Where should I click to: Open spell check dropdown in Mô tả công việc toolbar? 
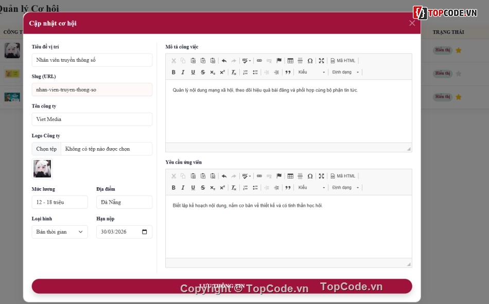click(x=247, y=61)
